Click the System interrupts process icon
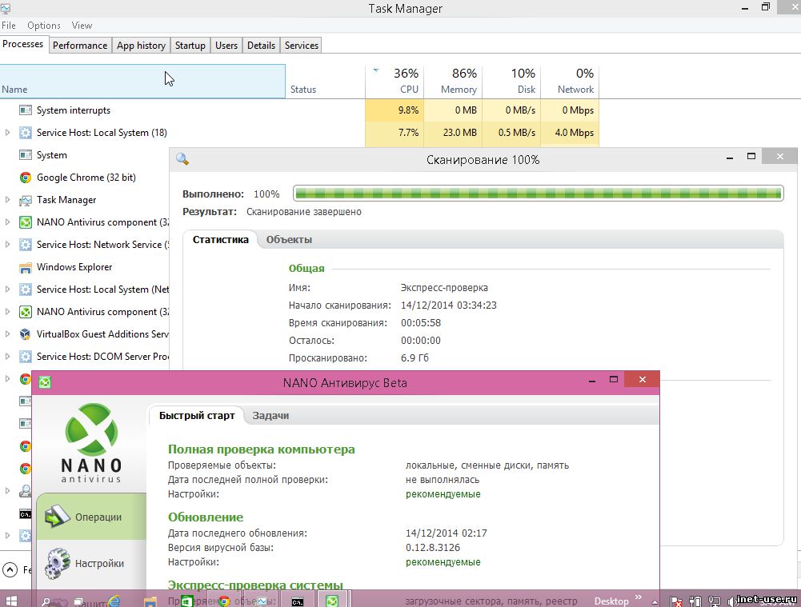The image size is (801, 607). pyautogui.click(x=25, y=110)
